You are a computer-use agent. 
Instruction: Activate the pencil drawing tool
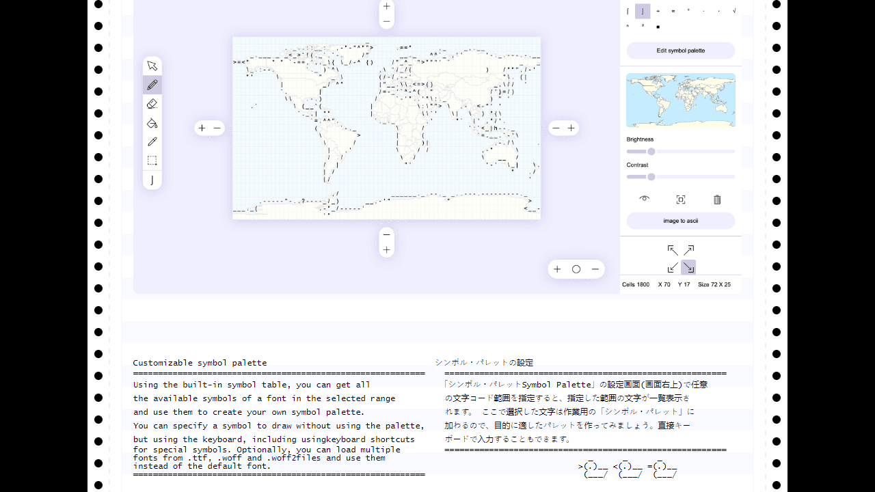point(152,85)
